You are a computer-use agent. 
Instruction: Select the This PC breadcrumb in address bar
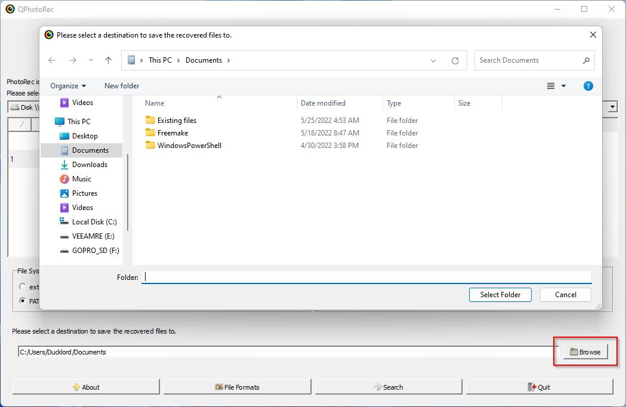point(160,60)
